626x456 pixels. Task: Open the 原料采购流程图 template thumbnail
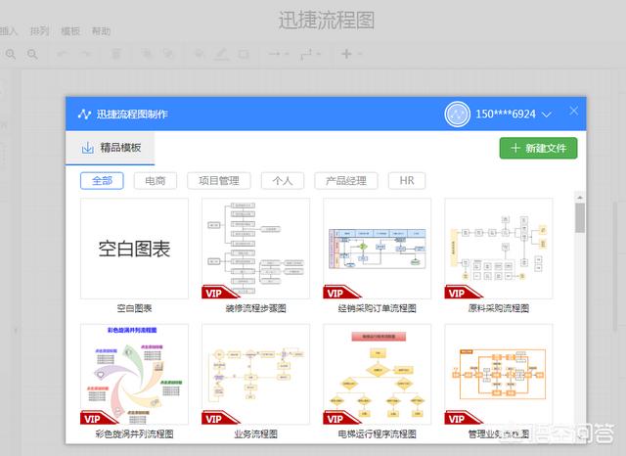(499, 249)
